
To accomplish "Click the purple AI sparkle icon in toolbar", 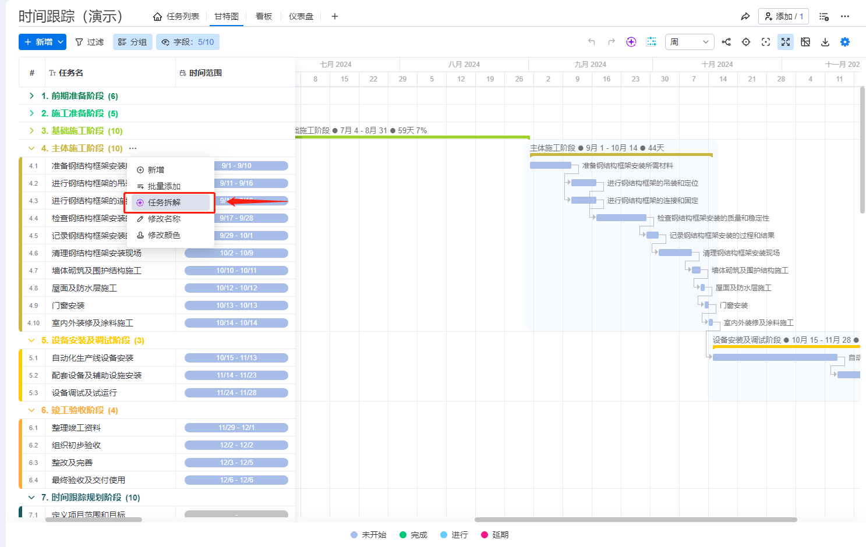I will [x=631, y=42].
